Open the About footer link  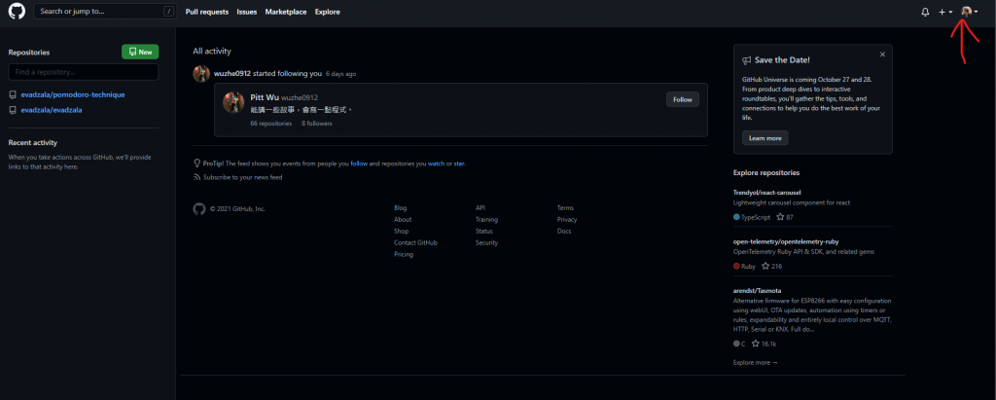pyautogui.click(x=403, y=219)
